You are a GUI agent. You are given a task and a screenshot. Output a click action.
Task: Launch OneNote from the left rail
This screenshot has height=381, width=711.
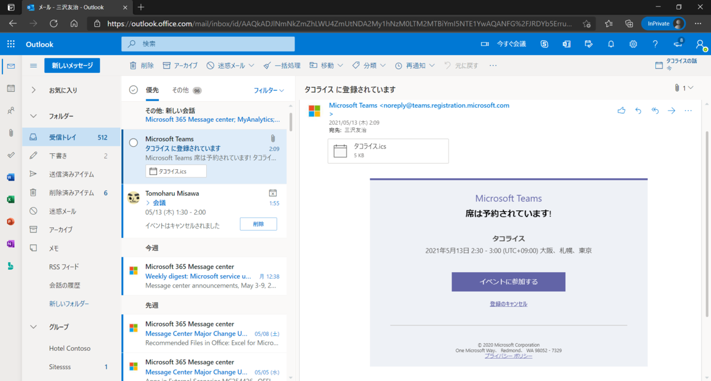click(11, 244)
